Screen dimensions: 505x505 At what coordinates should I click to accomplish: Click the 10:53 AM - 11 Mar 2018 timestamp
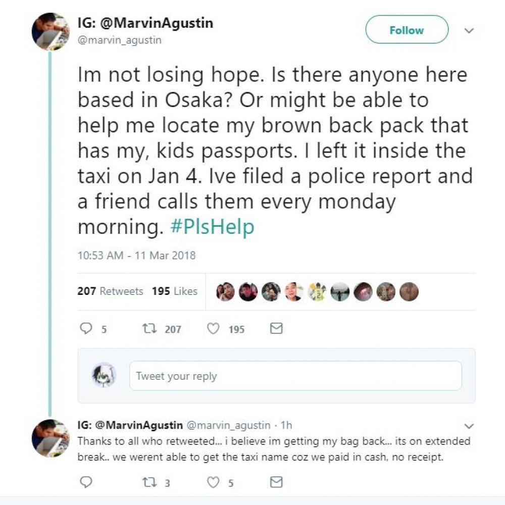coord(136,256)
